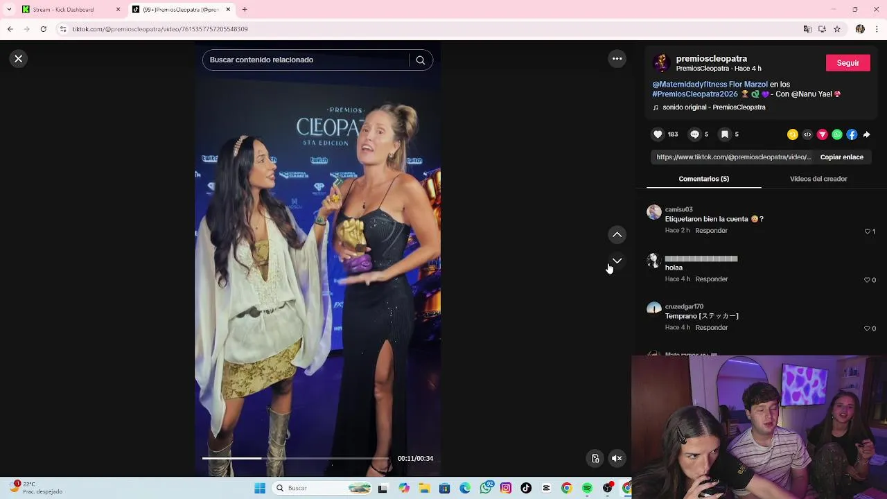Bookmark this page with the star icon
The image size is (887, 499).
tap(837, 29)
